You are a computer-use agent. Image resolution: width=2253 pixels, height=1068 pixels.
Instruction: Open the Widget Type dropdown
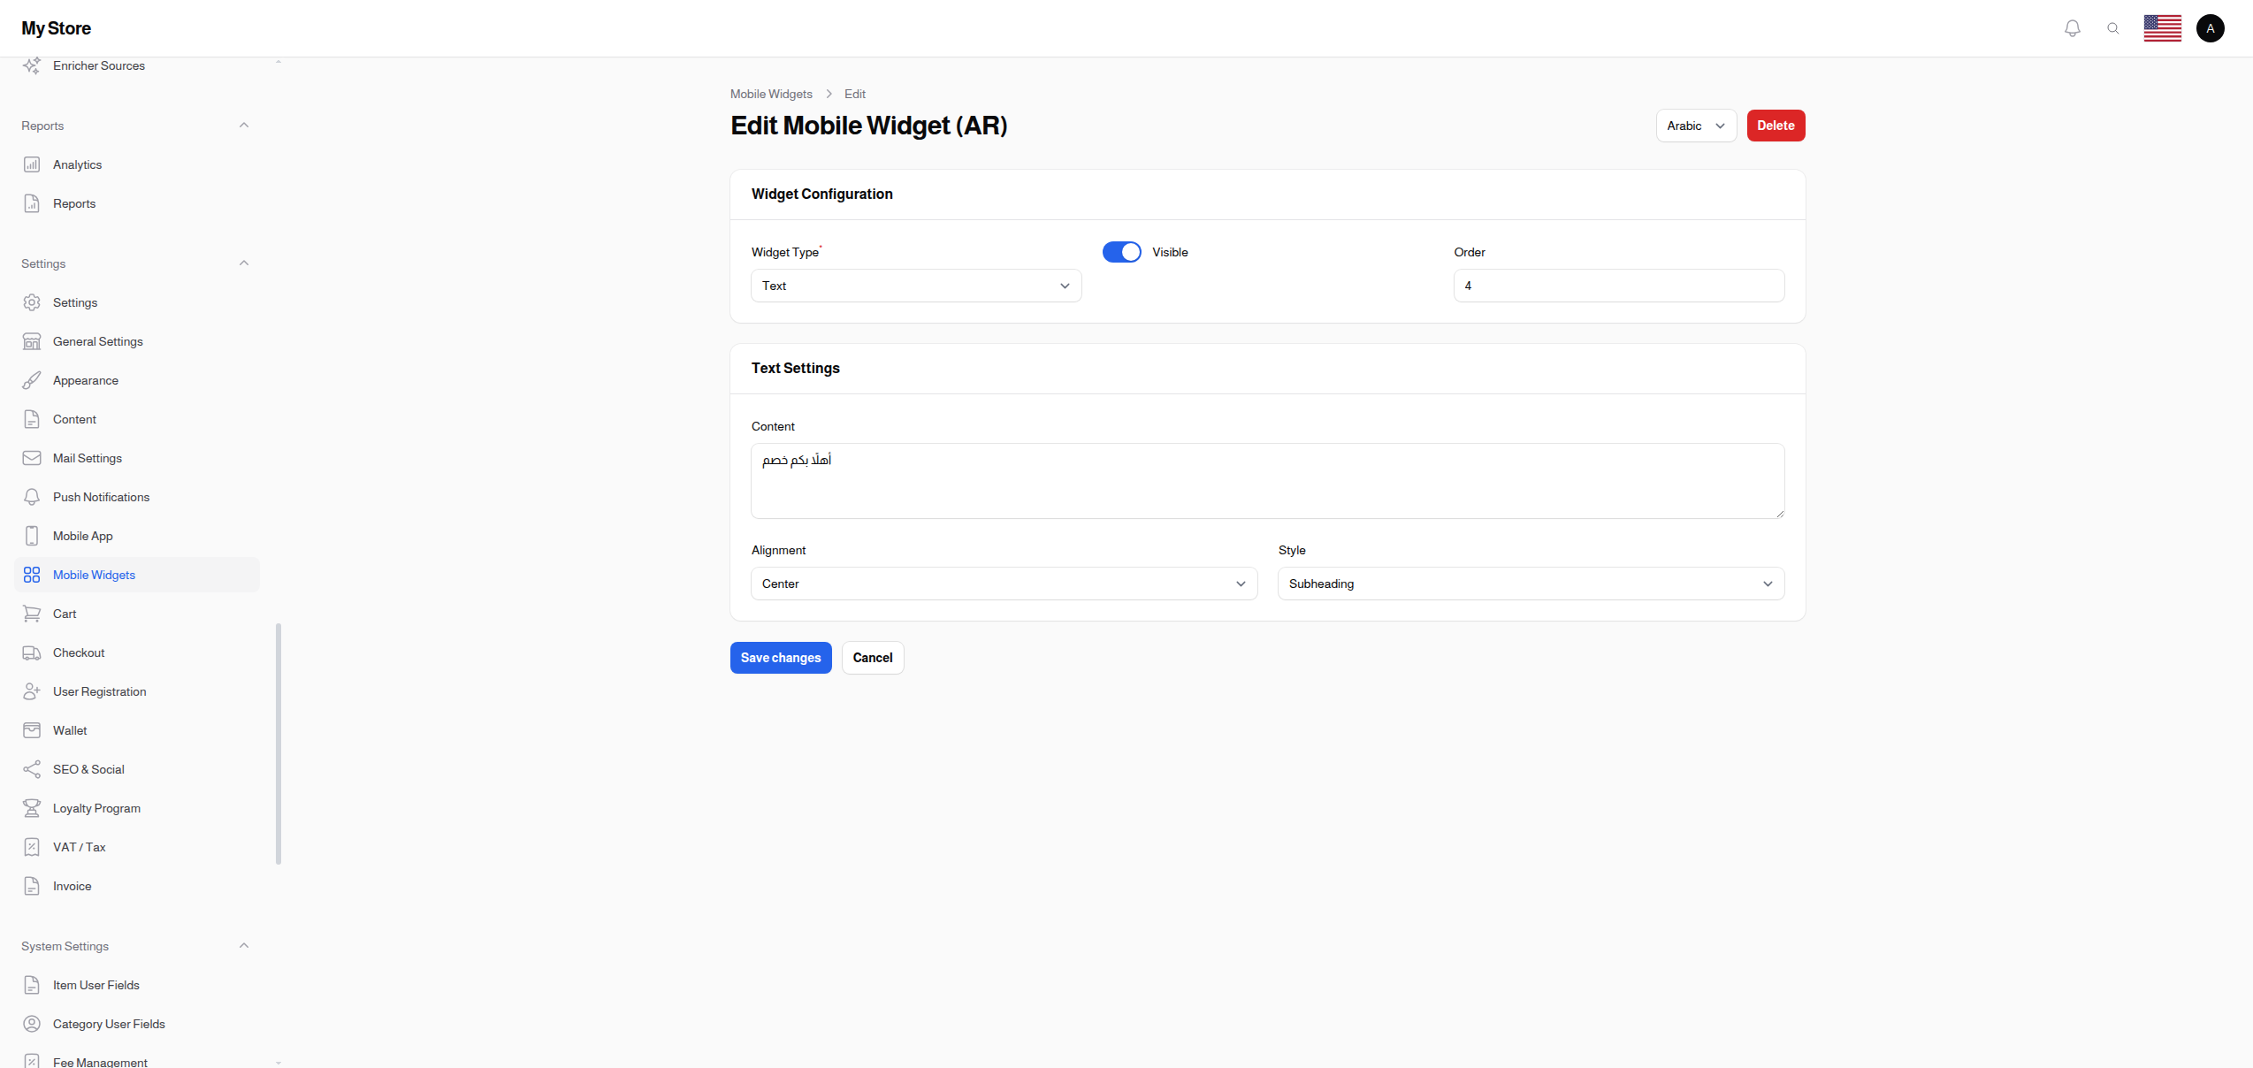click(x=915, y=286)
